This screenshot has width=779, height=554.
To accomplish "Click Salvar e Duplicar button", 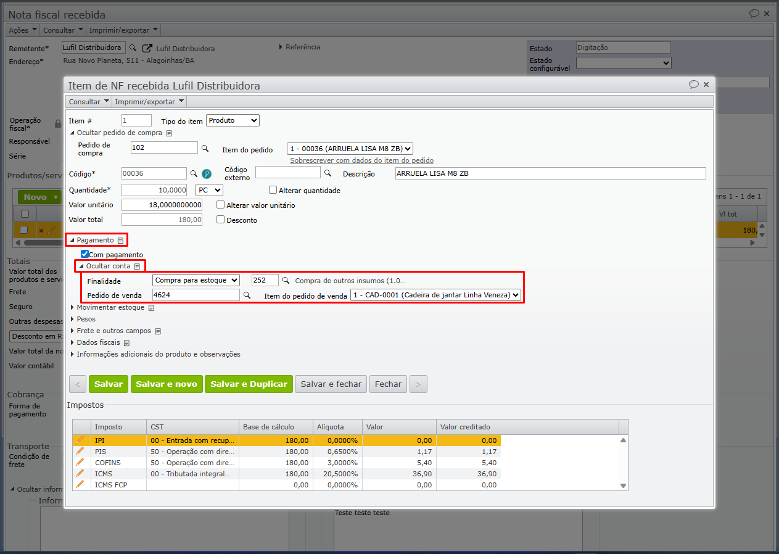I will (249, 384).
